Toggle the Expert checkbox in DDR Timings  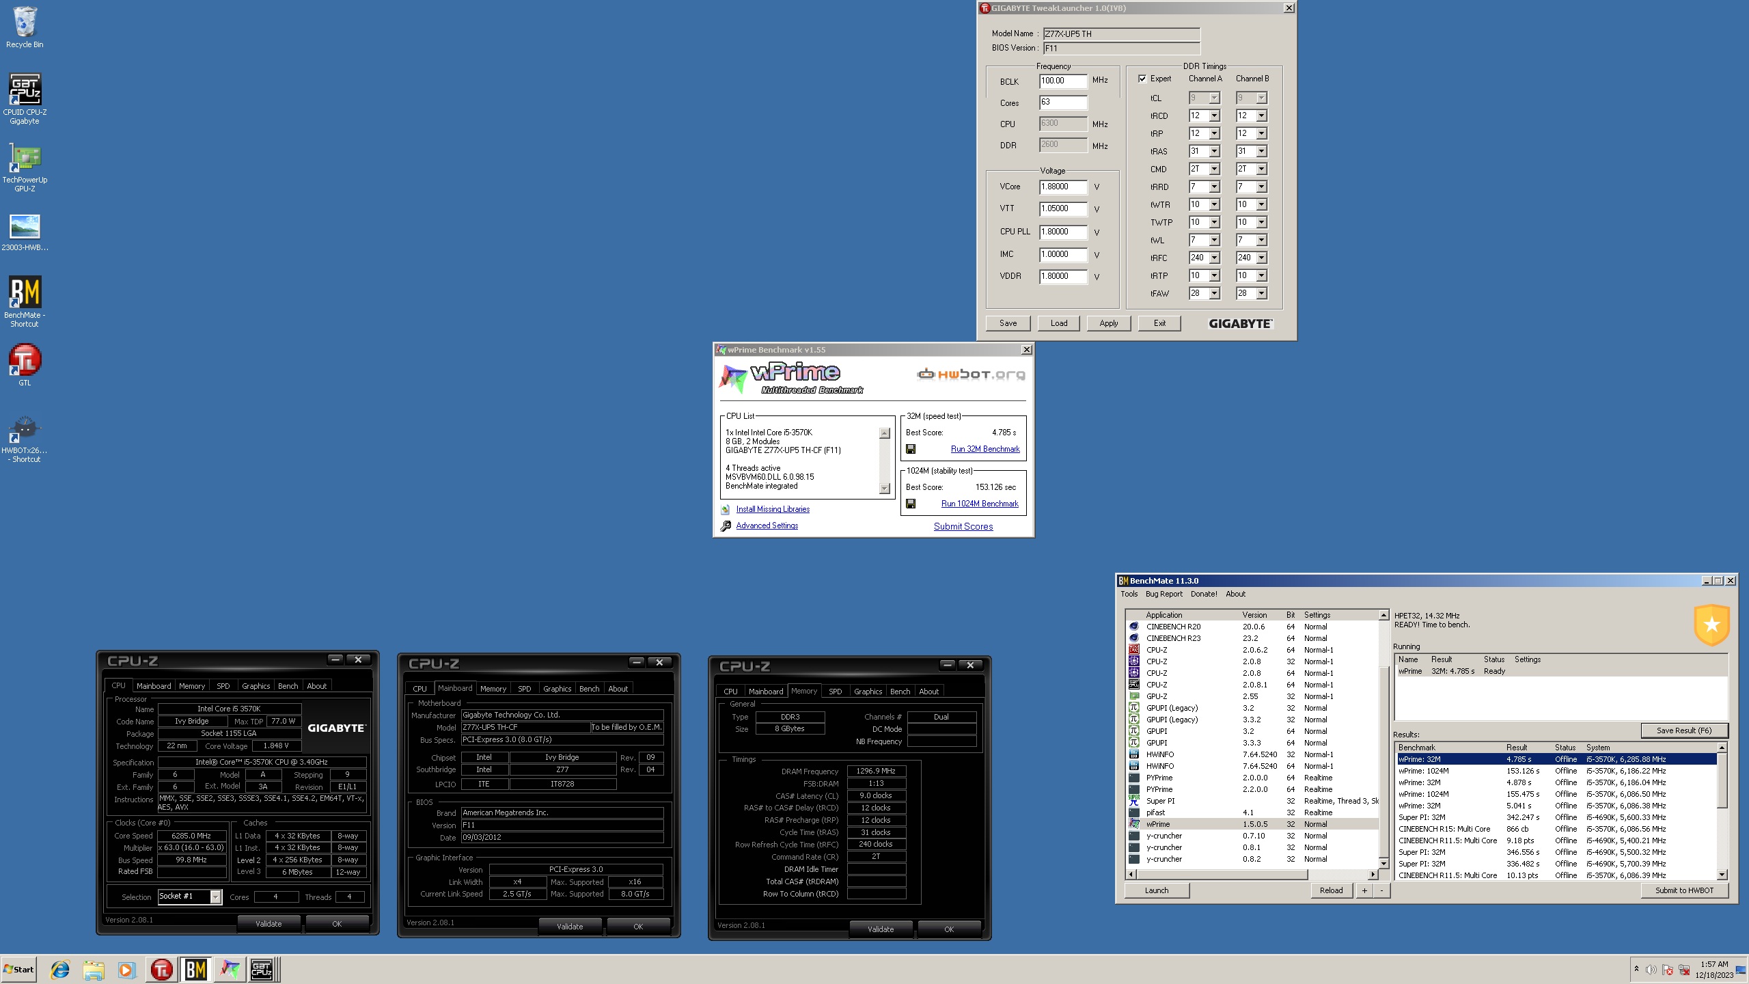pos(1142,79)
